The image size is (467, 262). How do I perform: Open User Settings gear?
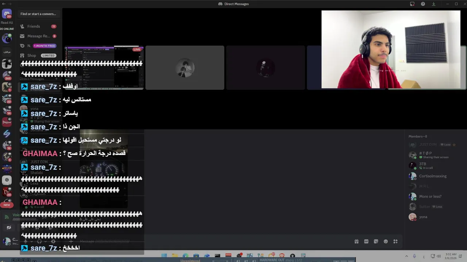53,241
